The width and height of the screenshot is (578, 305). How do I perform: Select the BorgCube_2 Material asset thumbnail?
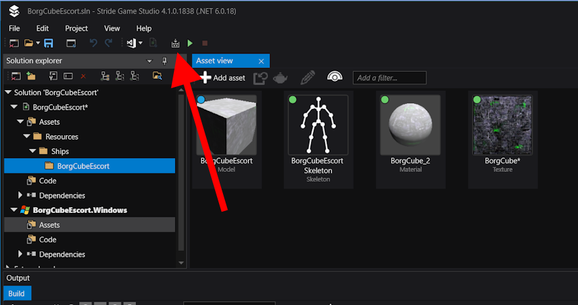(410, 125)
